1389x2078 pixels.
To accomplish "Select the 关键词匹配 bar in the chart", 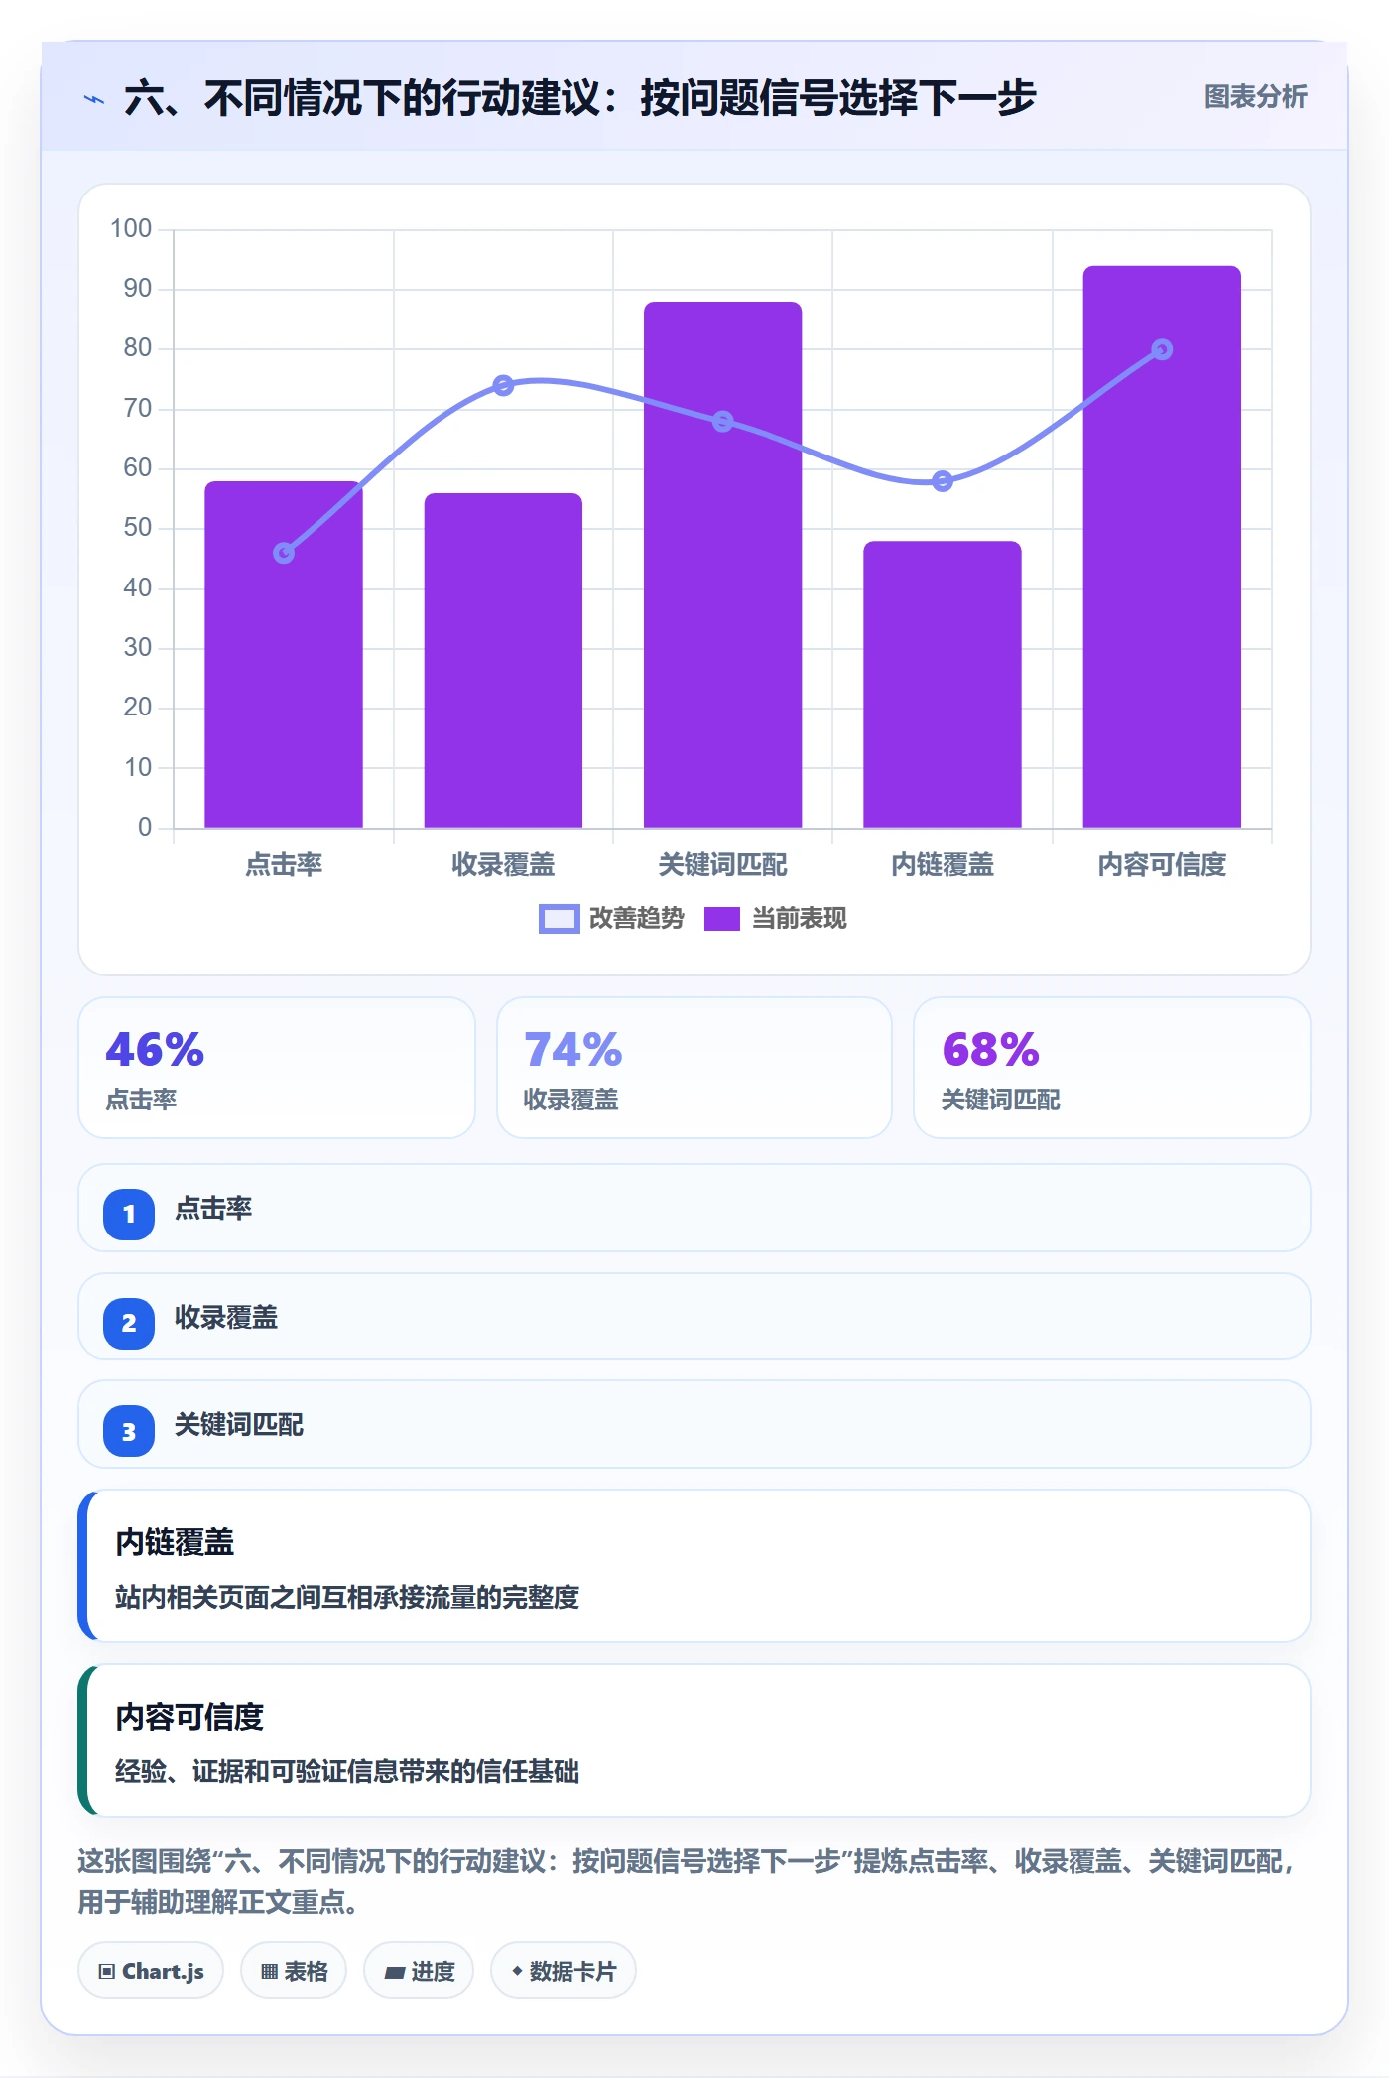I will pyautogui.click(x=722, y=565).
